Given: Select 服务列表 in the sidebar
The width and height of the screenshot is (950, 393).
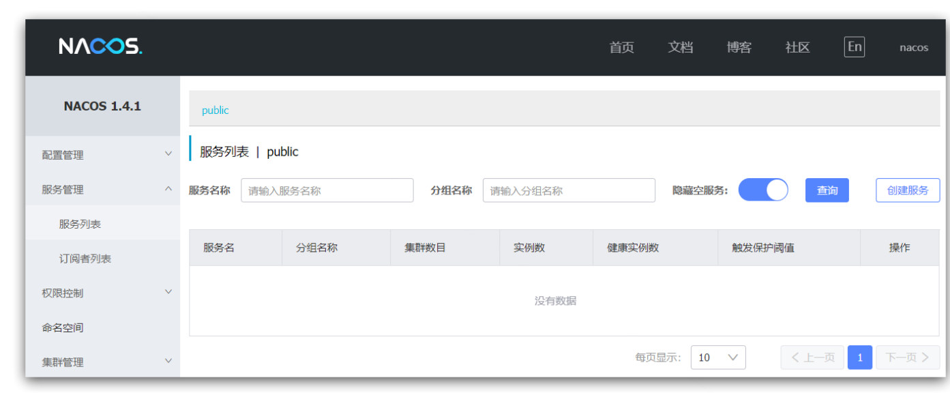Looking at the screenshot, I should point(102,224).
